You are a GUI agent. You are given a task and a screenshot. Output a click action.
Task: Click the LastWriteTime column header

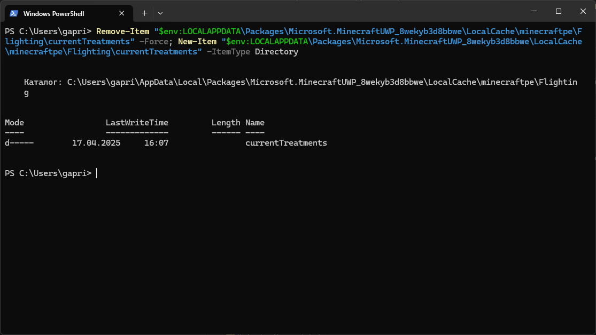coord(137,123)
